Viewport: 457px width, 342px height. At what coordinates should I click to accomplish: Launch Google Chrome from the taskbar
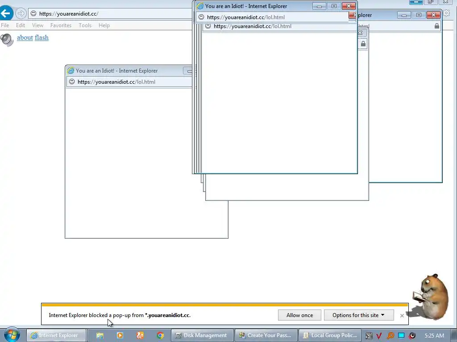pyautogui.click(x=160, y=335)
